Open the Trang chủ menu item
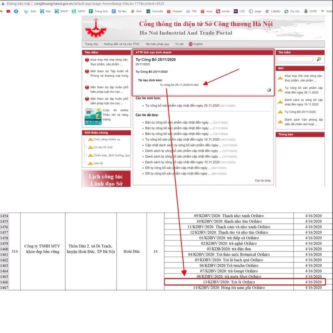Image resolution: width=333 pixels, height=333 pixels. pyautogui.click(x=91, y=44)
